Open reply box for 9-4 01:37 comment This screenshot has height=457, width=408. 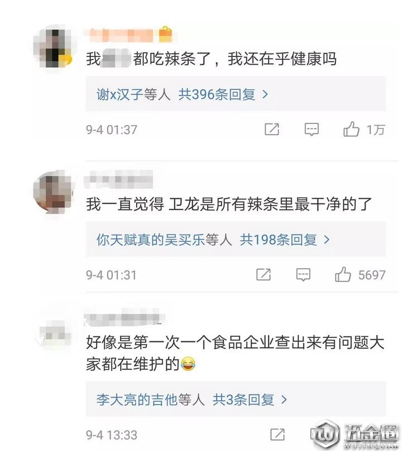coord(311,129)
